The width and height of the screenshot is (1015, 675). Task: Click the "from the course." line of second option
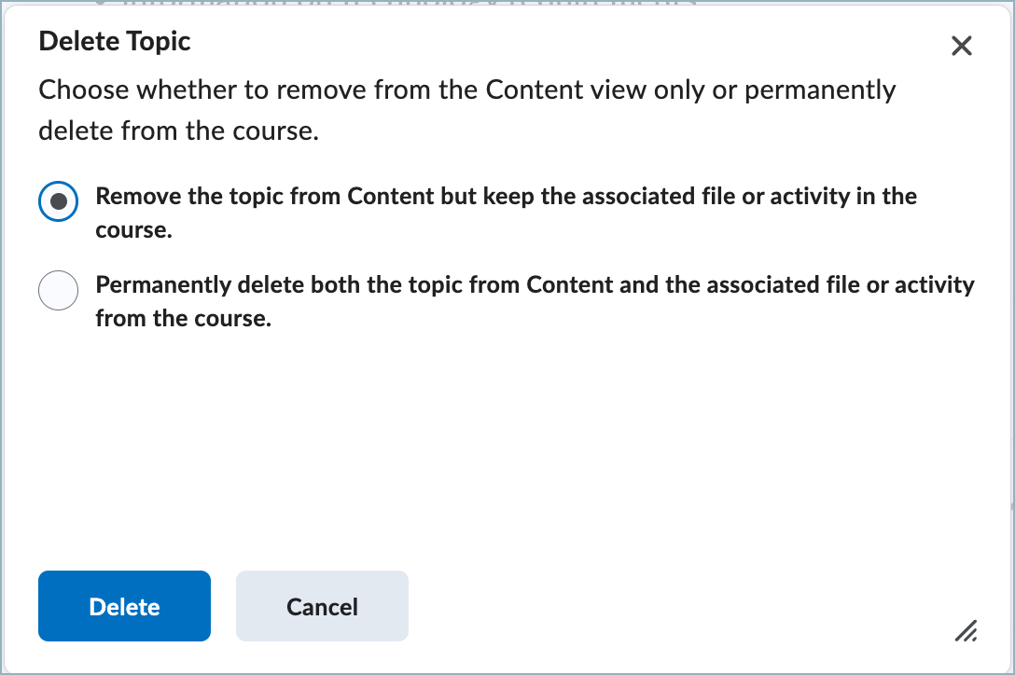tap(183, 319)
